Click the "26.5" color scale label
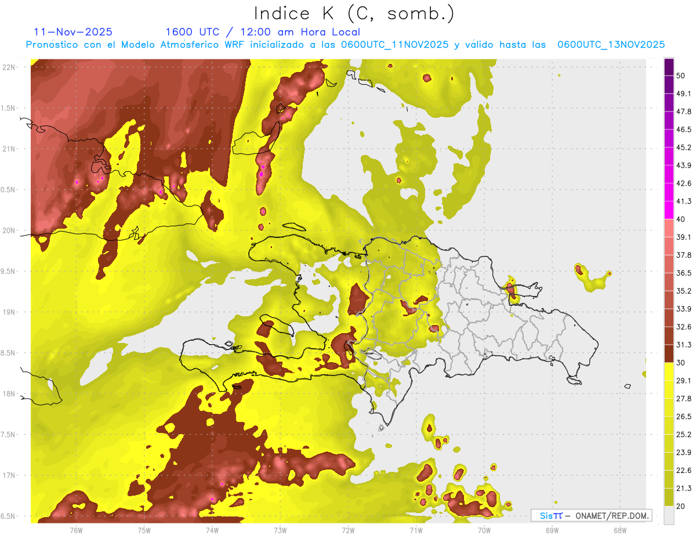Viewport: 696px width, 538px height. pos(684,417)
